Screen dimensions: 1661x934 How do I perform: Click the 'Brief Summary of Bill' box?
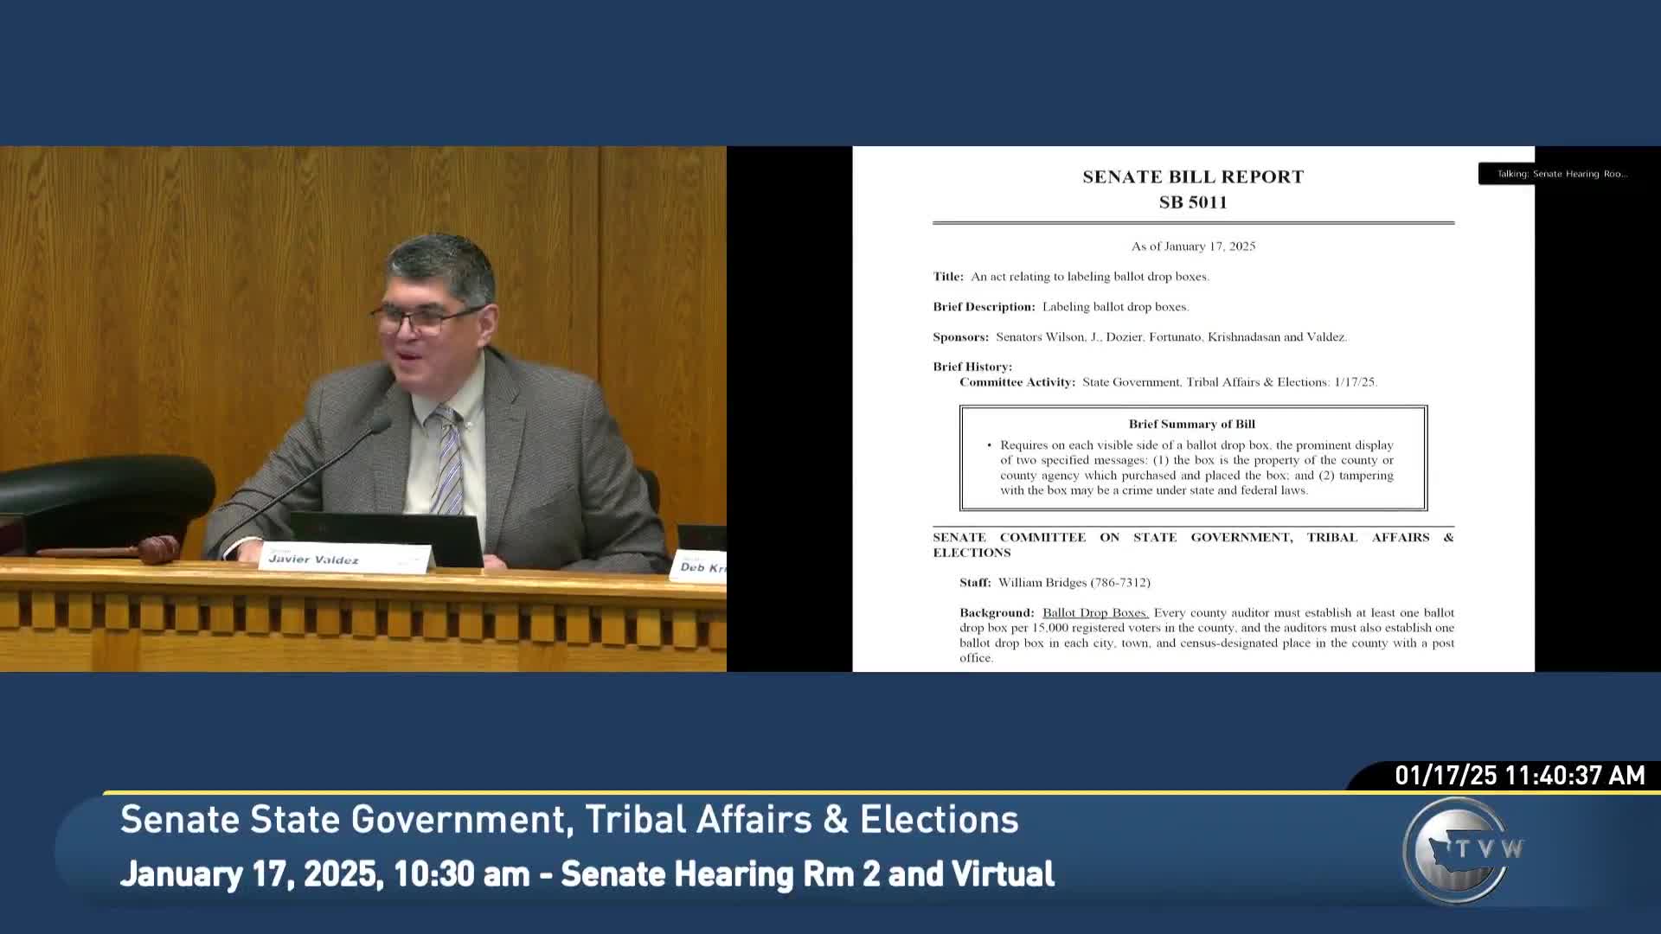pyautogui.click(x=1193, y=458)
